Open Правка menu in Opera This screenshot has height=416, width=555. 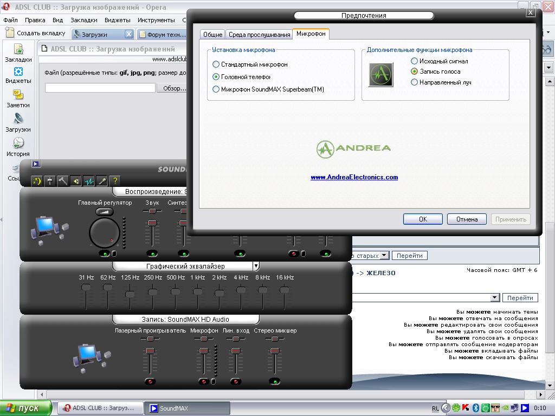35,20
